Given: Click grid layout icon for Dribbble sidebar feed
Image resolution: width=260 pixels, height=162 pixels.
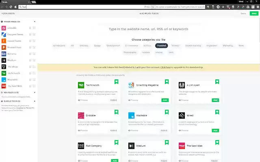Looking at the screenshot, I should (x=34, y=28).
